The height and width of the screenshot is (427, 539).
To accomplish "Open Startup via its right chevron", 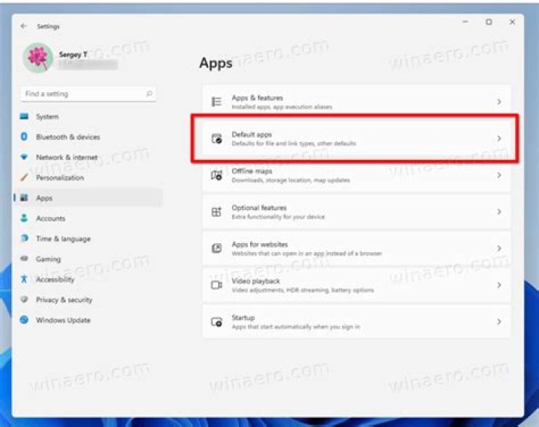I will tap(499, 322).
